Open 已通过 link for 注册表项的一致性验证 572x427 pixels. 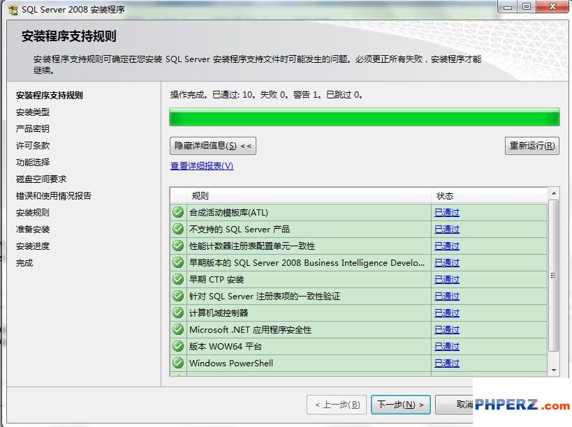pyautogui.click(x=447, y=297)
